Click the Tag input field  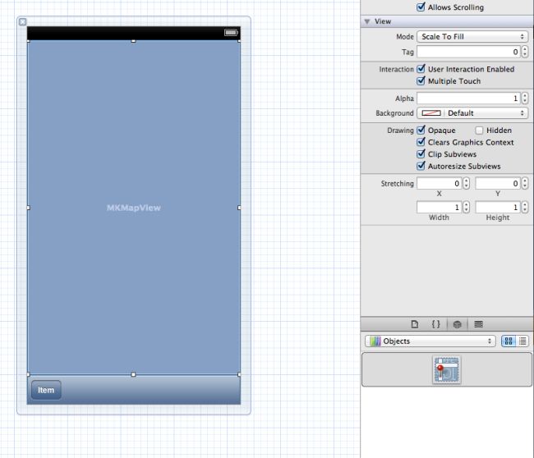(468, 52)
